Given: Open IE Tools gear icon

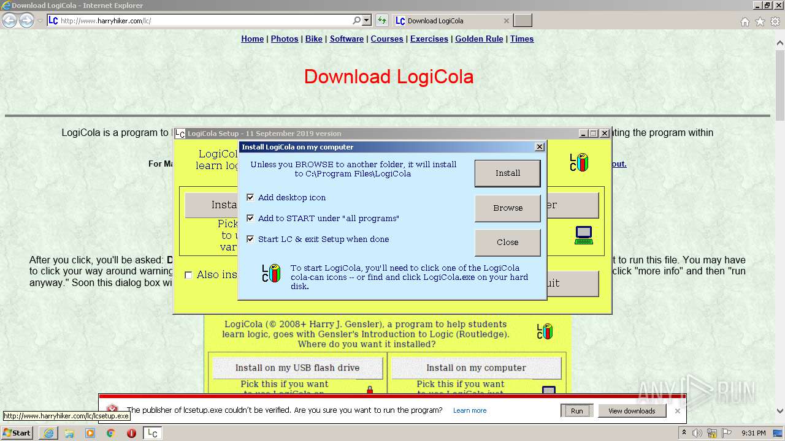Looking at the screenshot, I should click(x=775, y=21).
